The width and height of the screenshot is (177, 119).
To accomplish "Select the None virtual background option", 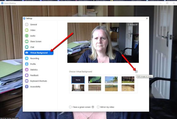I will [78, 80].
